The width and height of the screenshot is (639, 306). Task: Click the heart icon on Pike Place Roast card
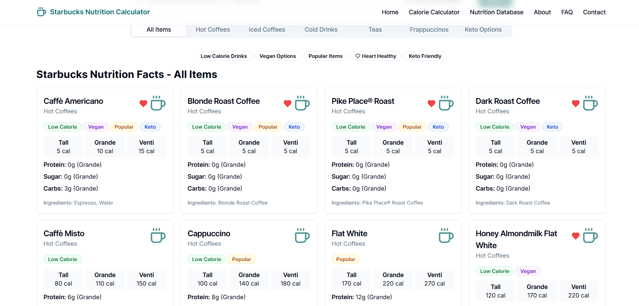[x=431, y=103]
